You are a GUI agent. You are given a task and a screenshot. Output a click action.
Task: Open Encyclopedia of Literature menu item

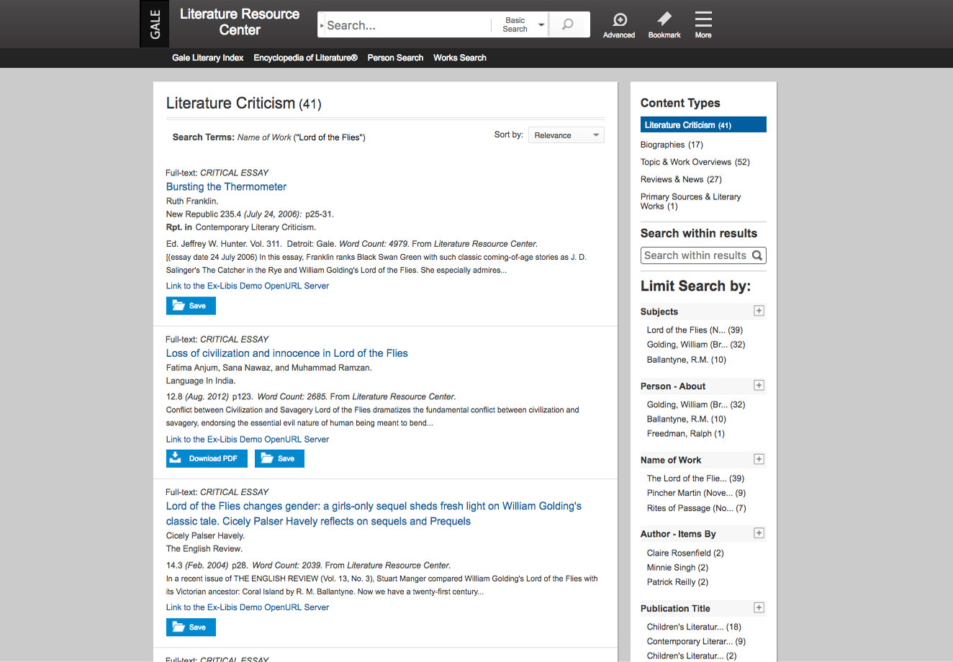point(305,58)
